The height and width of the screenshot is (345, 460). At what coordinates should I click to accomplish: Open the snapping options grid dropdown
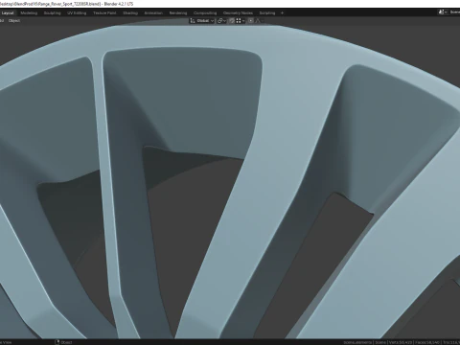pos(241,21)
